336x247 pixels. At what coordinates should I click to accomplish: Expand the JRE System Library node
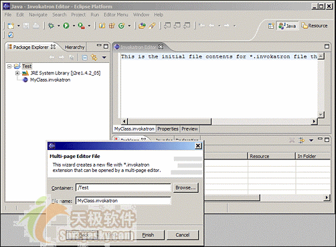coord(17,73)
